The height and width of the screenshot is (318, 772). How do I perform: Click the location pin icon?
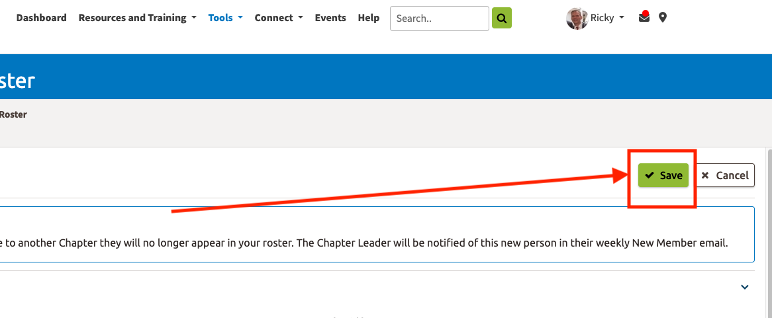tap(663, 18)
